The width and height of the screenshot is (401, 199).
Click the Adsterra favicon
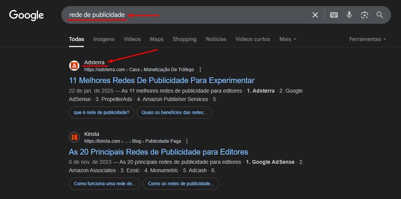click(74, 66)
